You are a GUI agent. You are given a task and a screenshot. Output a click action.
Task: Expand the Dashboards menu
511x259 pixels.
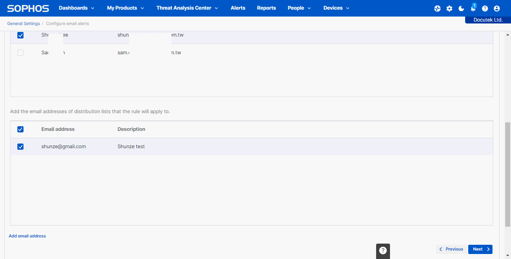tap(77, 8)
